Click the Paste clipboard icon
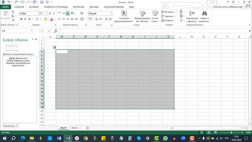 coord(6,14)
